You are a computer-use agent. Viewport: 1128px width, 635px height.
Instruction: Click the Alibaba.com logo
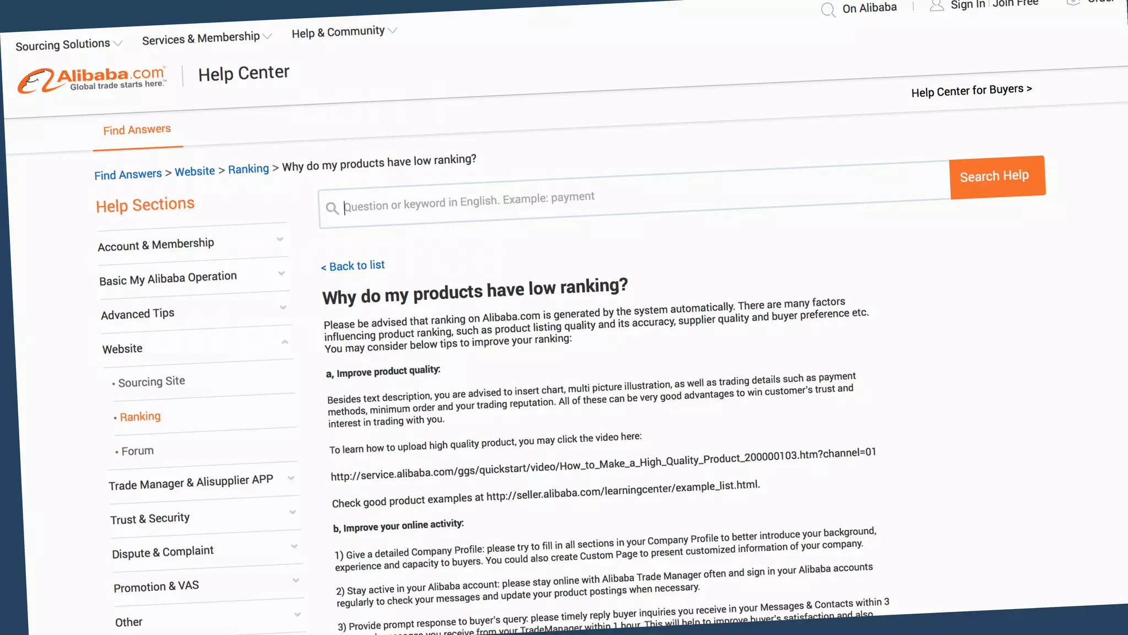pyautogui.click(x=92, y=80)
